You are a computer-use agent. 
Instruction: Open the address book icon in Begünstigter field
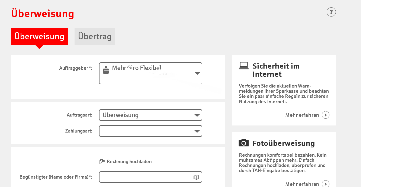coord(196,177)
